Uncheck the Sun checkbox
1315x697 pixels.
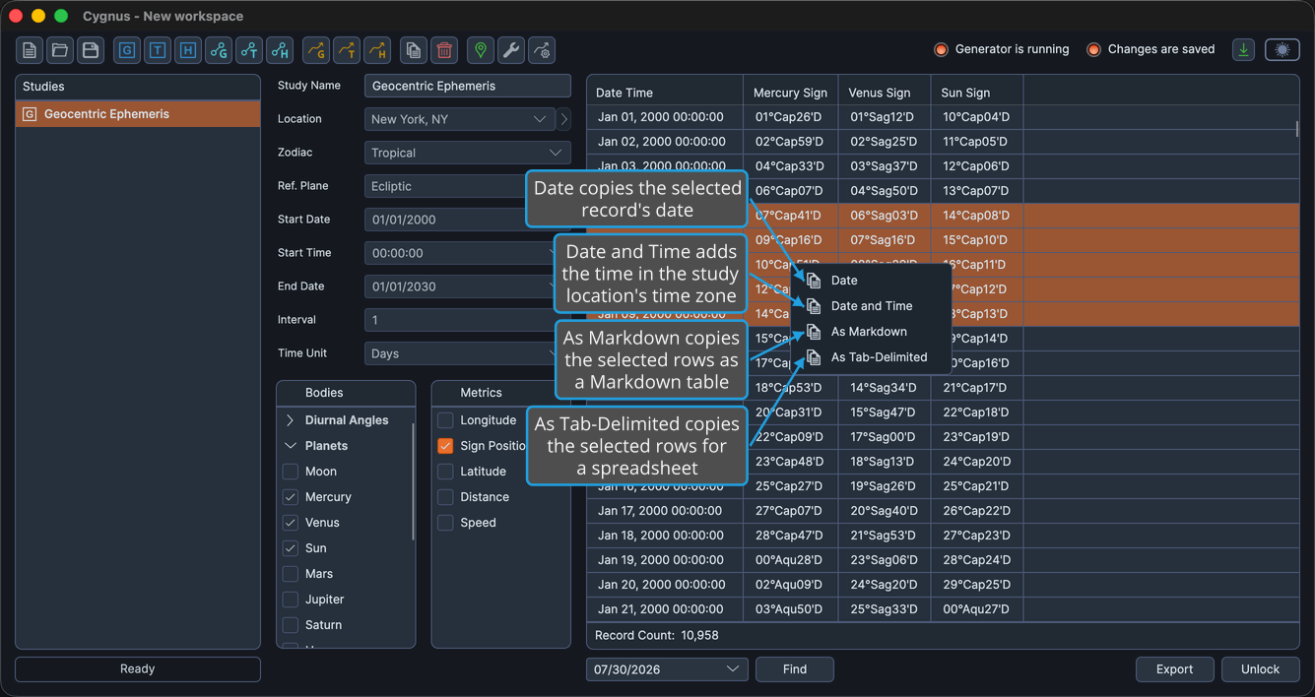point(291,548)
